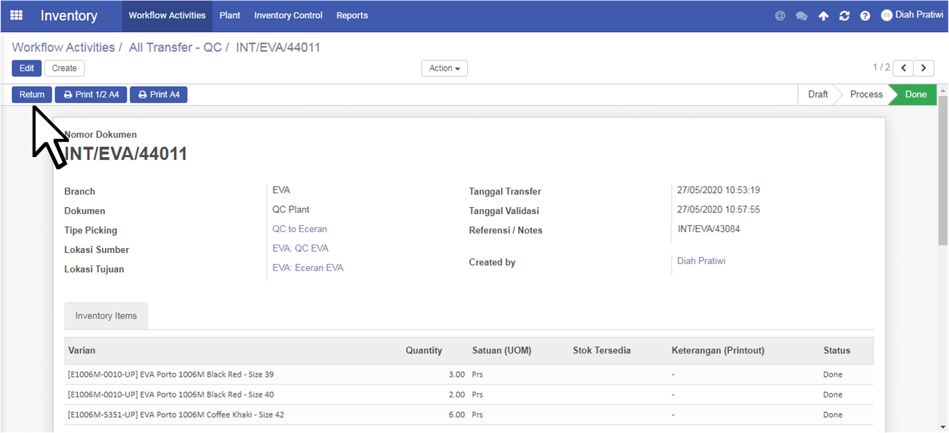Open the Inventory Control menu
The width and height of the screenshot is (949, 433).
point(289,15)
